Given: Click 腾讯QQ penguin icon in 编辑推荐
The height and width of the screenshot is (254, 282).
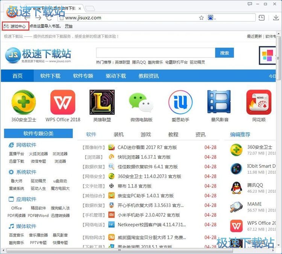Looking at the screenshot, I should point(237,188).
